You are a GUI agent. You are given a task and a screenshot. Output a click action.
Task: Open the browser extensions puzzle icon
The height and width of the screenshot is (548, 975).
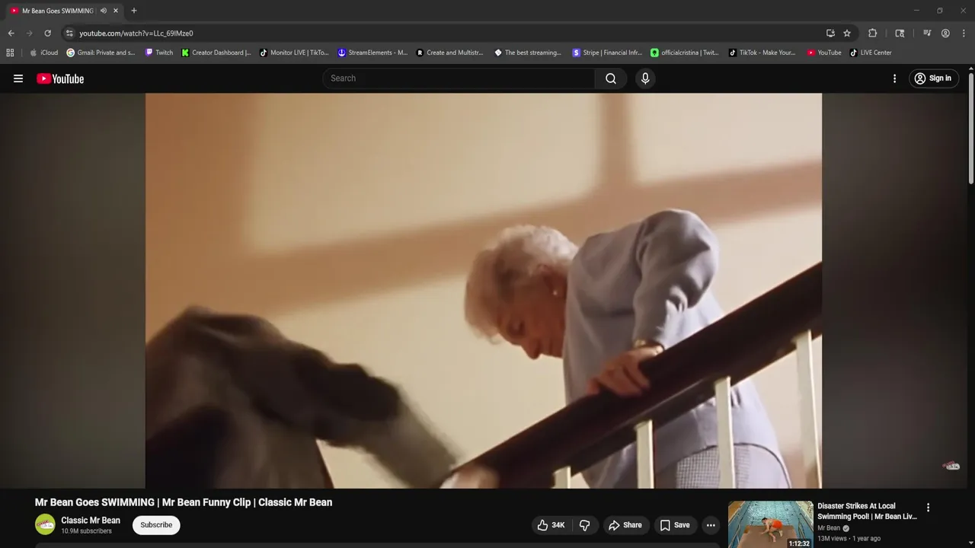(873, 33)
